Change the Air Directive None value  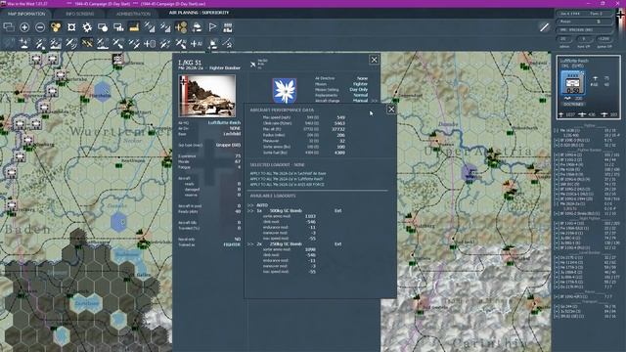point(363,78)
